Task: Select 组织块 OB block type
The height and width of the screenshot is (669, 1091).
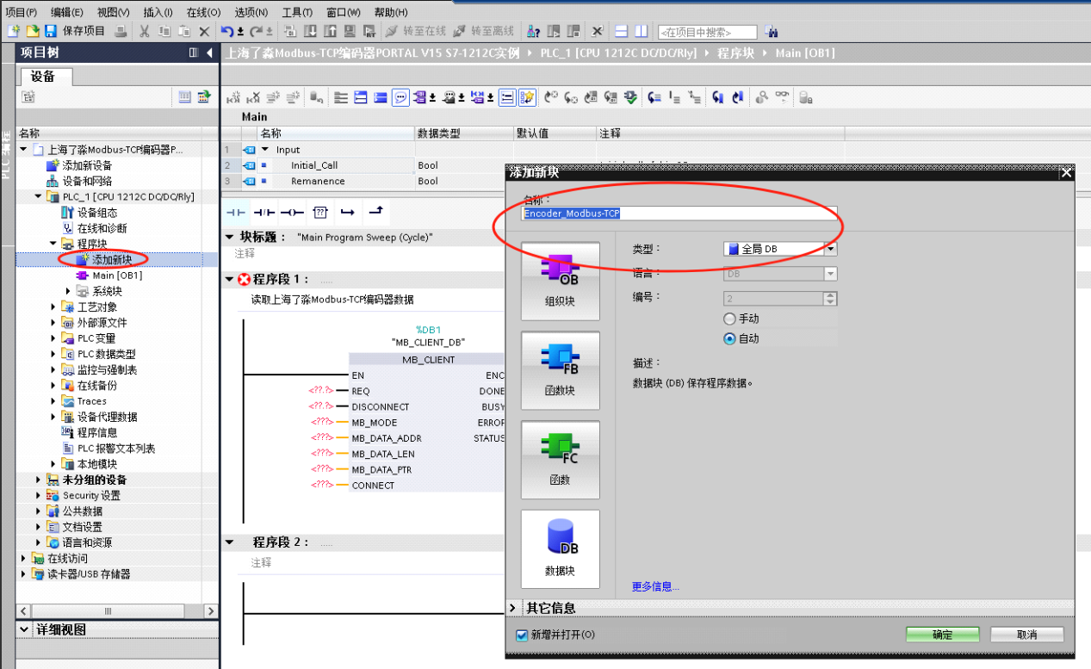Action: click(560, 282)
